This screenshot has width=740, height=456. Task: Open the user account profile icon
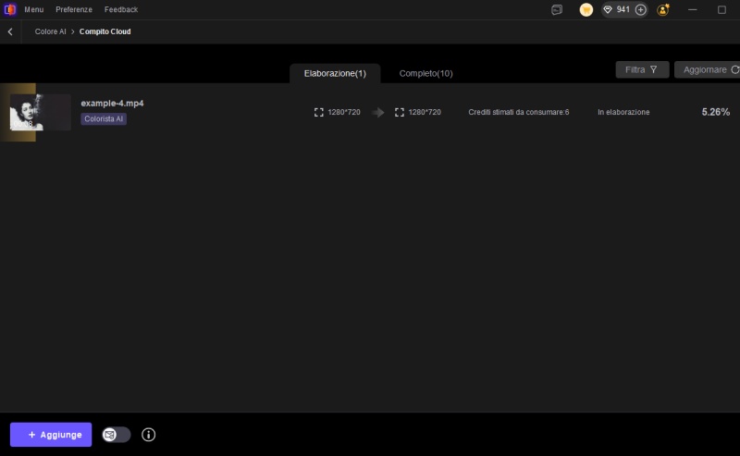tap(662, 9)
